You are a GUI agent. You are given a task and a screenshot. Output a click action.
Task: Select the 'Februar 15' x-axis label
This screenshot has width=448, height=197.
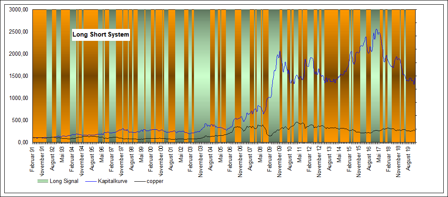pos(349,160)
